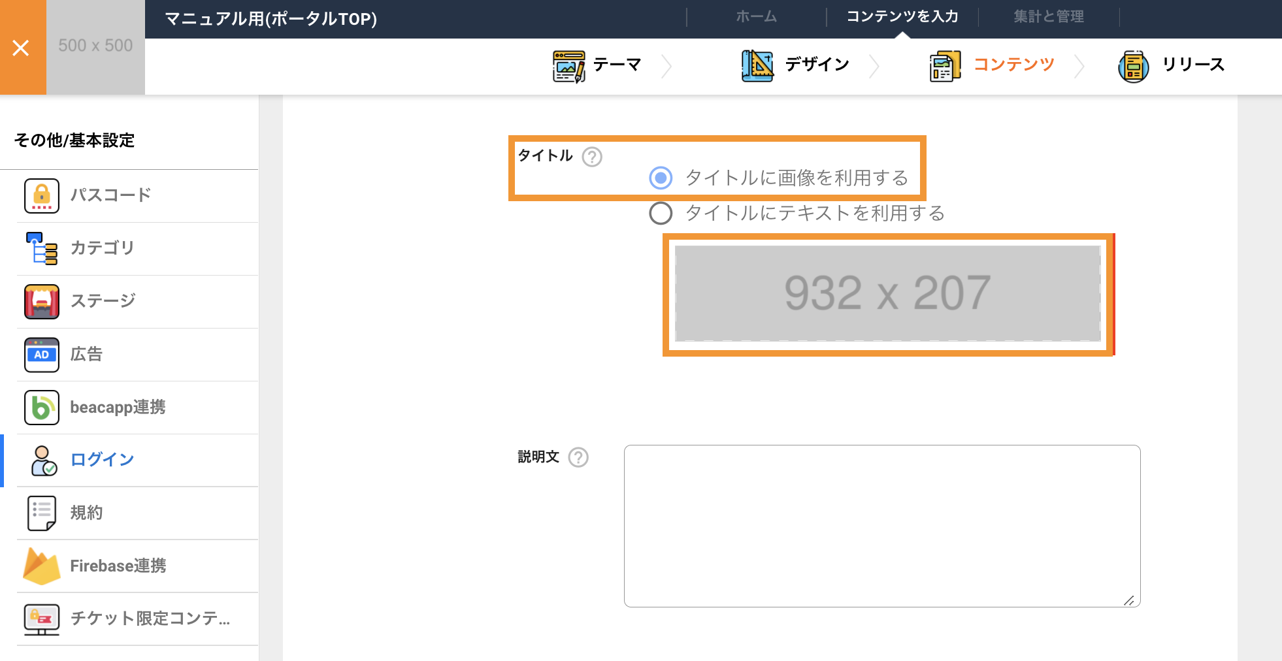Viewport: 1282px width, 661px height.
Task: Go to the デザイン step label
Action: pyautogui.click(x=817, y=65)
